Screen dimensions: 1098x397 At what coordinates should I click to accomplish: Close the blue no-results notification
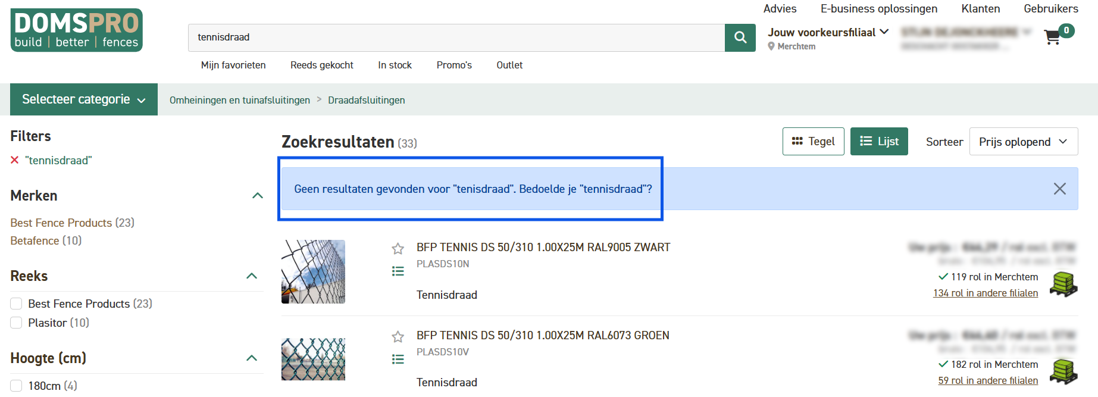tap(1060, 189)
